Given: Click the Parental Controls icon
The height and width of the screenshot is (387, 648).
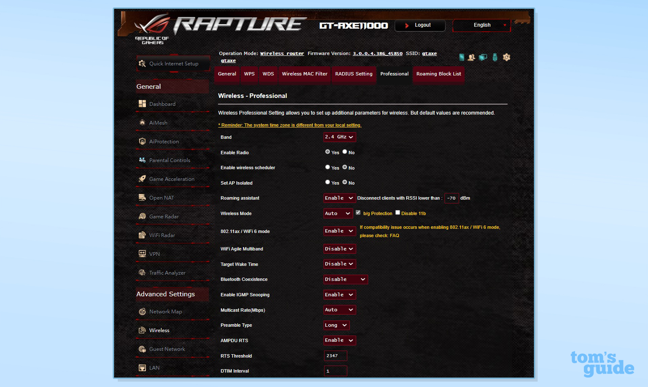Looking at the screenshot, I should click(142, 160).
